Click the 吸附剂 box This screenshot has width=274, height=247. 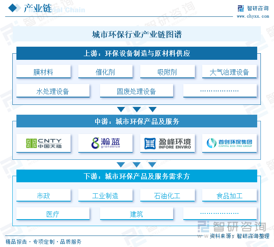[167, 72]
